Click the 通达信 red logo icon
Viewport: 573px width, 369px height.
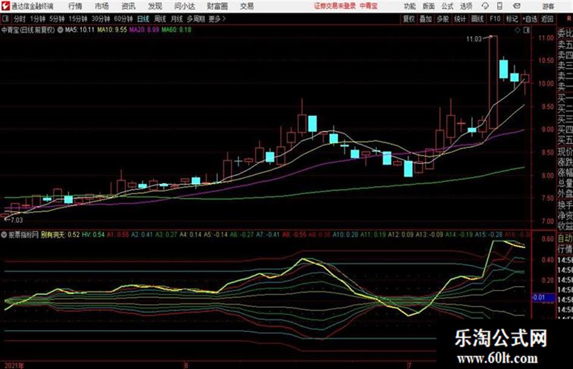[5, 6]
